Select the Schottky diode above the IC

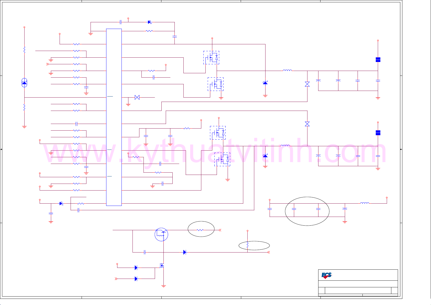tap(150, 22)
